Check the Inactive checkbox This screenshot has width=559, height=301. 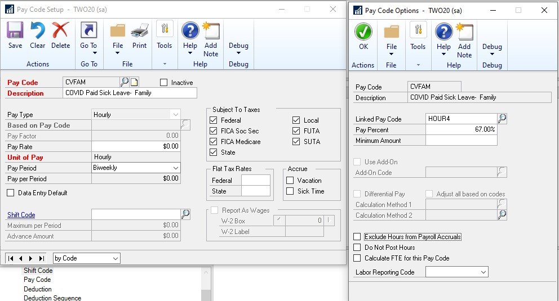[x=163, y=83]
